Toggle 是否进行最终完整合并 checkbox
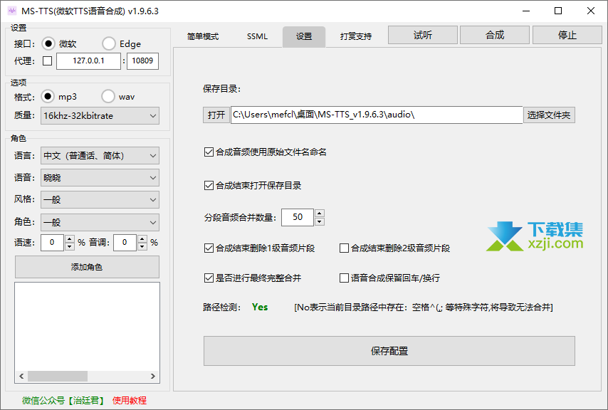608x410 pixels. (209, 278)
